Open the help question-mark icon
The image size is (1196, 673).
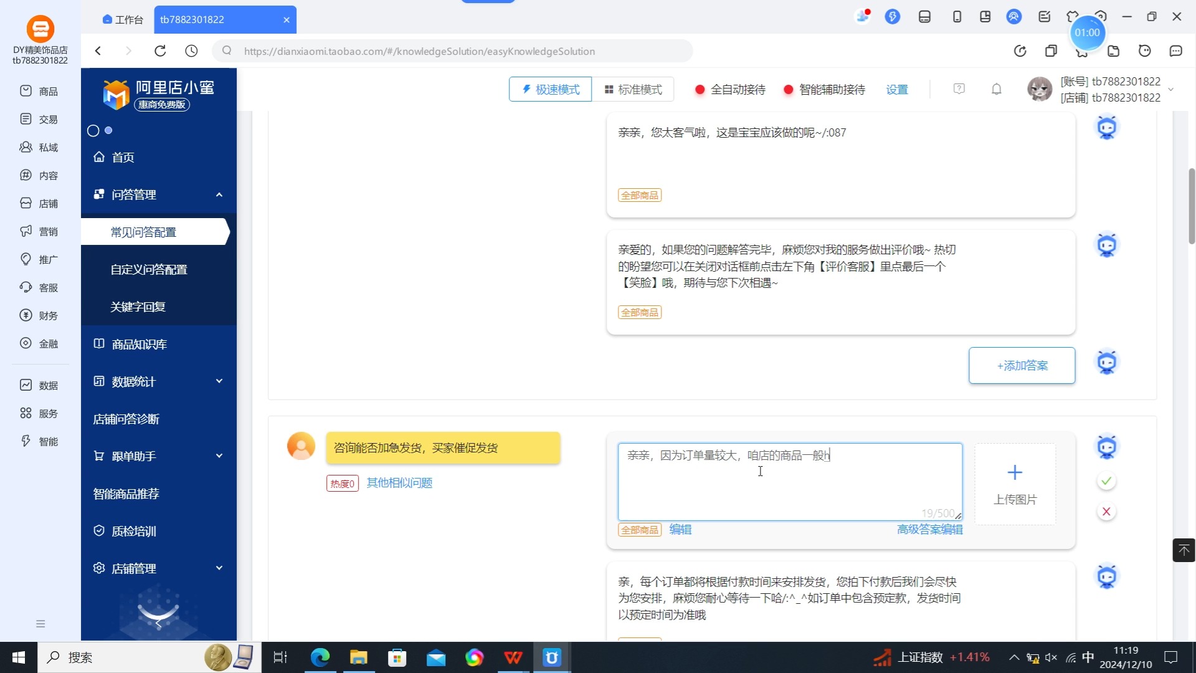(958, 89)
